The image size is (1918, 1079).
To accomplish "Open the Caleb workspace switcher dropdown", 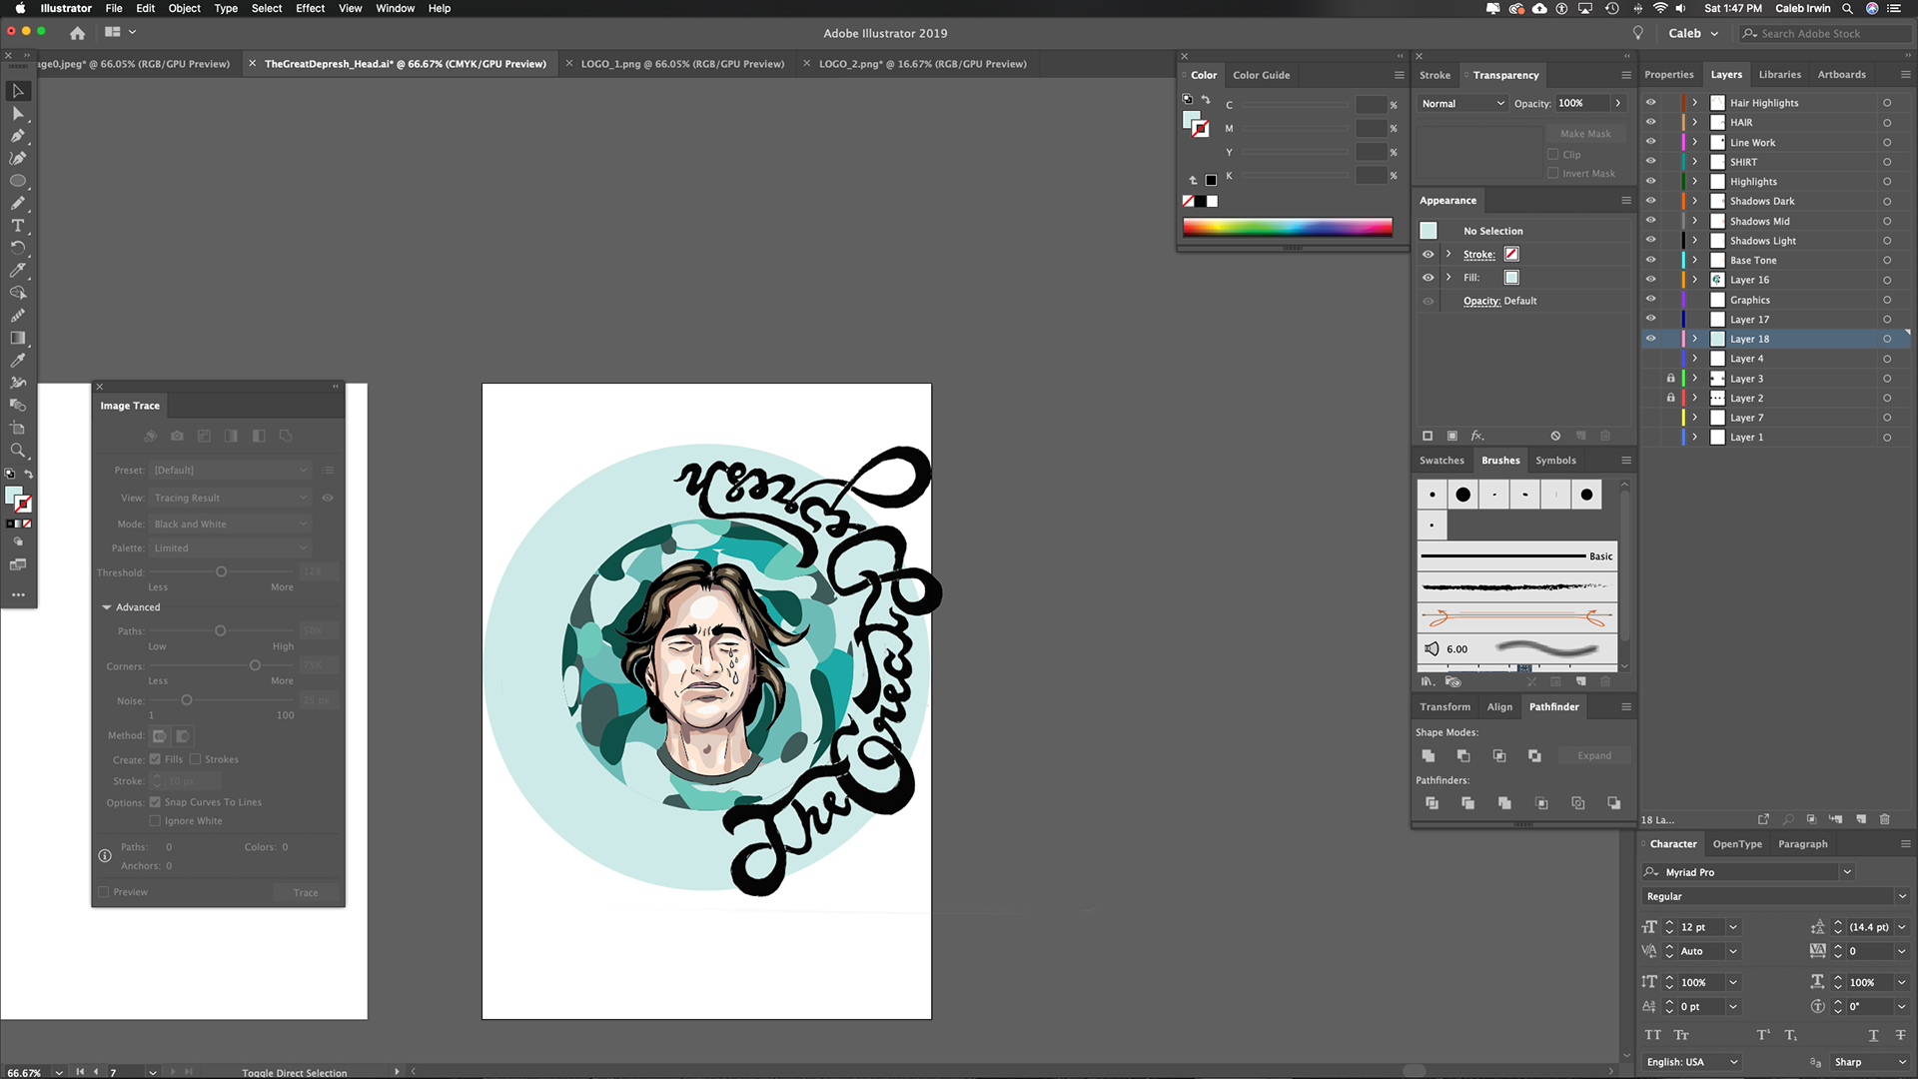I will click(x=1693, y=33).
